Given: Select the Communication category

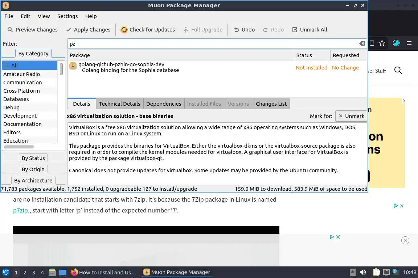Looking at the screenshot, I should click(x=30, y=83).
